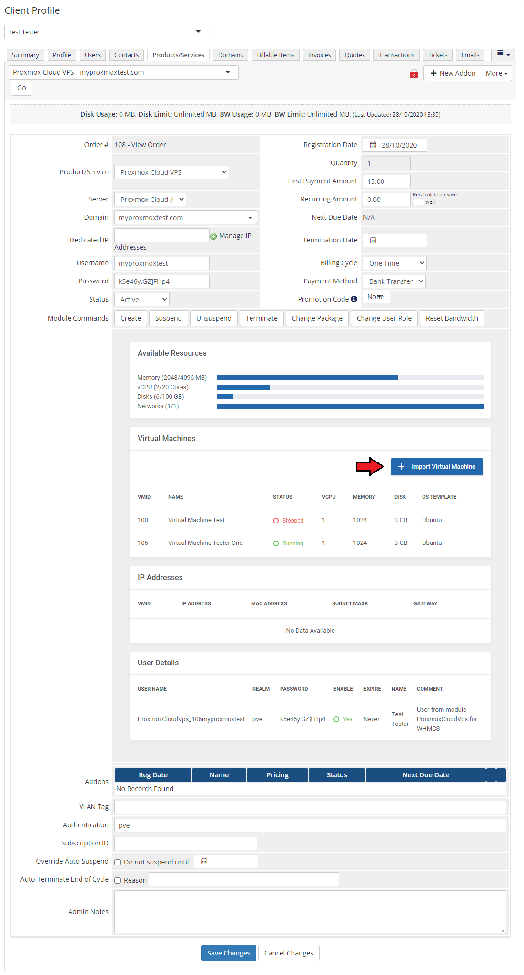Click the Recurring Amount field

pos(387,199)
